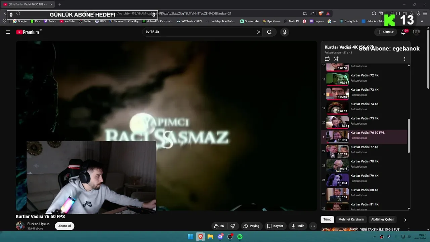
Task: Open the özel github bookmark
Action: tap(349, 21)
